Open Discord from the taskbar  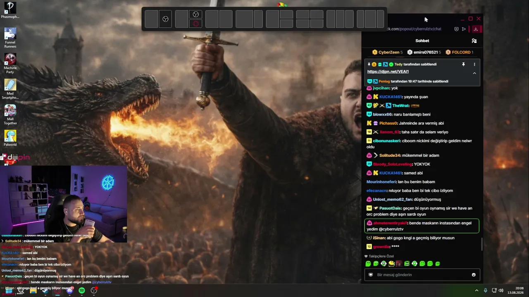69,290
